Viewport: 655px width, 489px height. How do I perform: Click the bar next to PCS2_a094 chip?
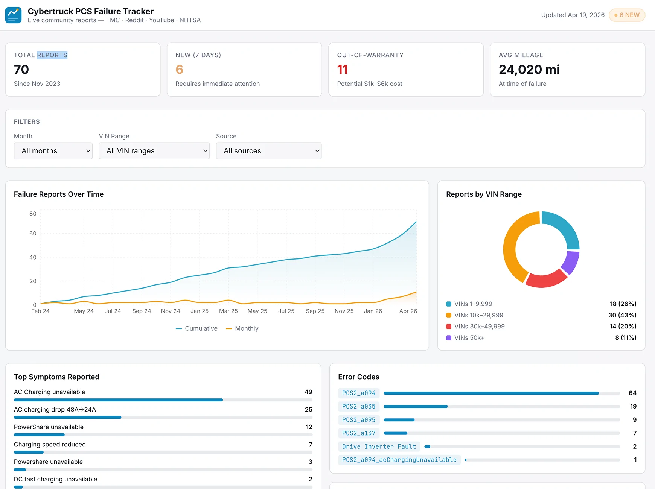502,393
